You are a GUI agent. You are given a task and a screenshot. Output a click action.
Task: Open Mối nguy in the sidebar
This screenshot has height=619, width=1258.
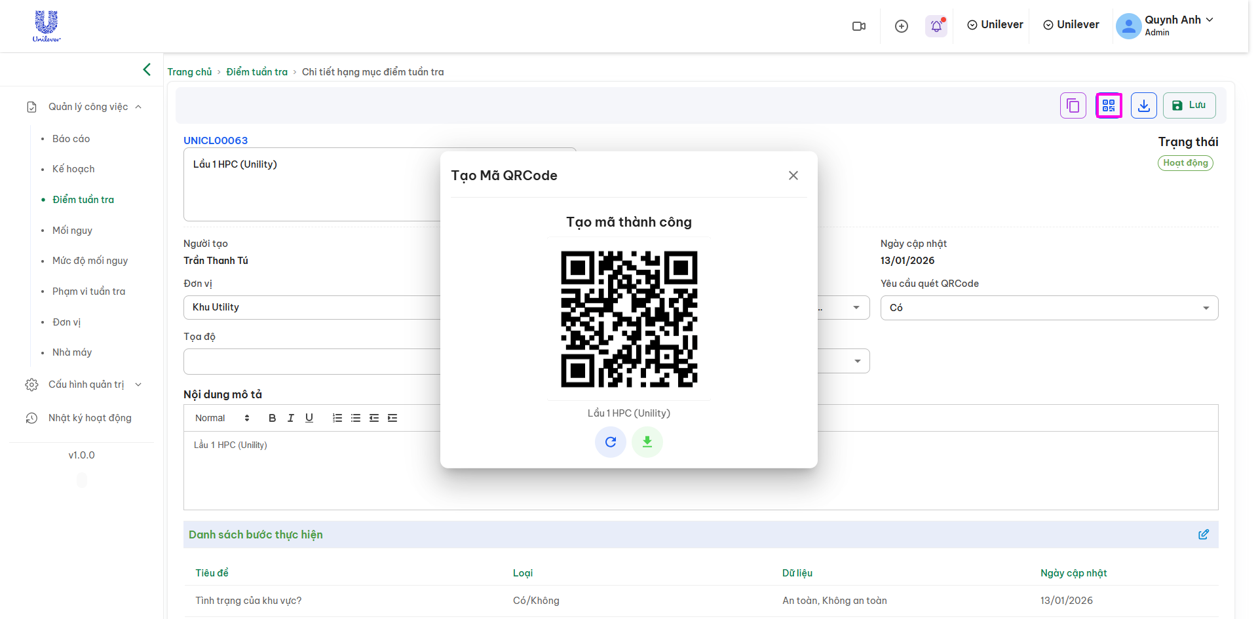(72, 231)
